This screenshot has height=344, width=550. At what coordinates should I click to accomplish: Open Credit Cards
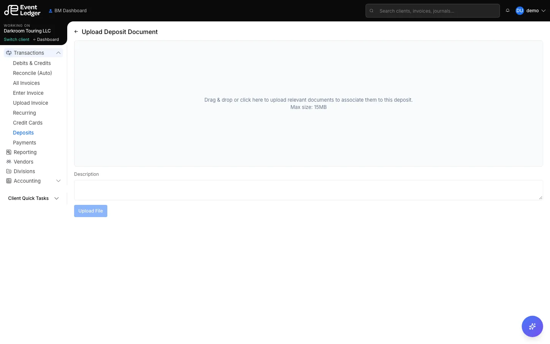coord(27,123)
